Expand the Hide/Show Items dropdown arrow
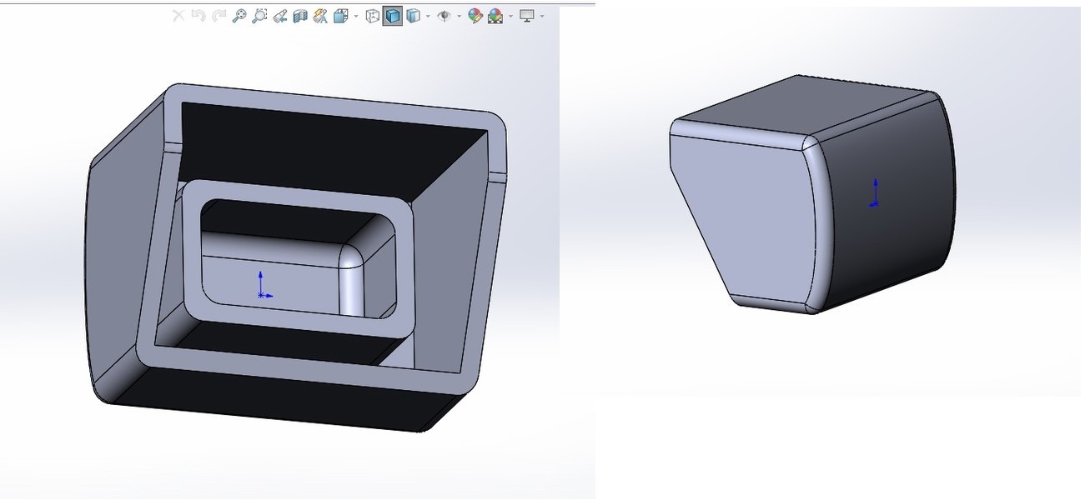 coord(460,16)
